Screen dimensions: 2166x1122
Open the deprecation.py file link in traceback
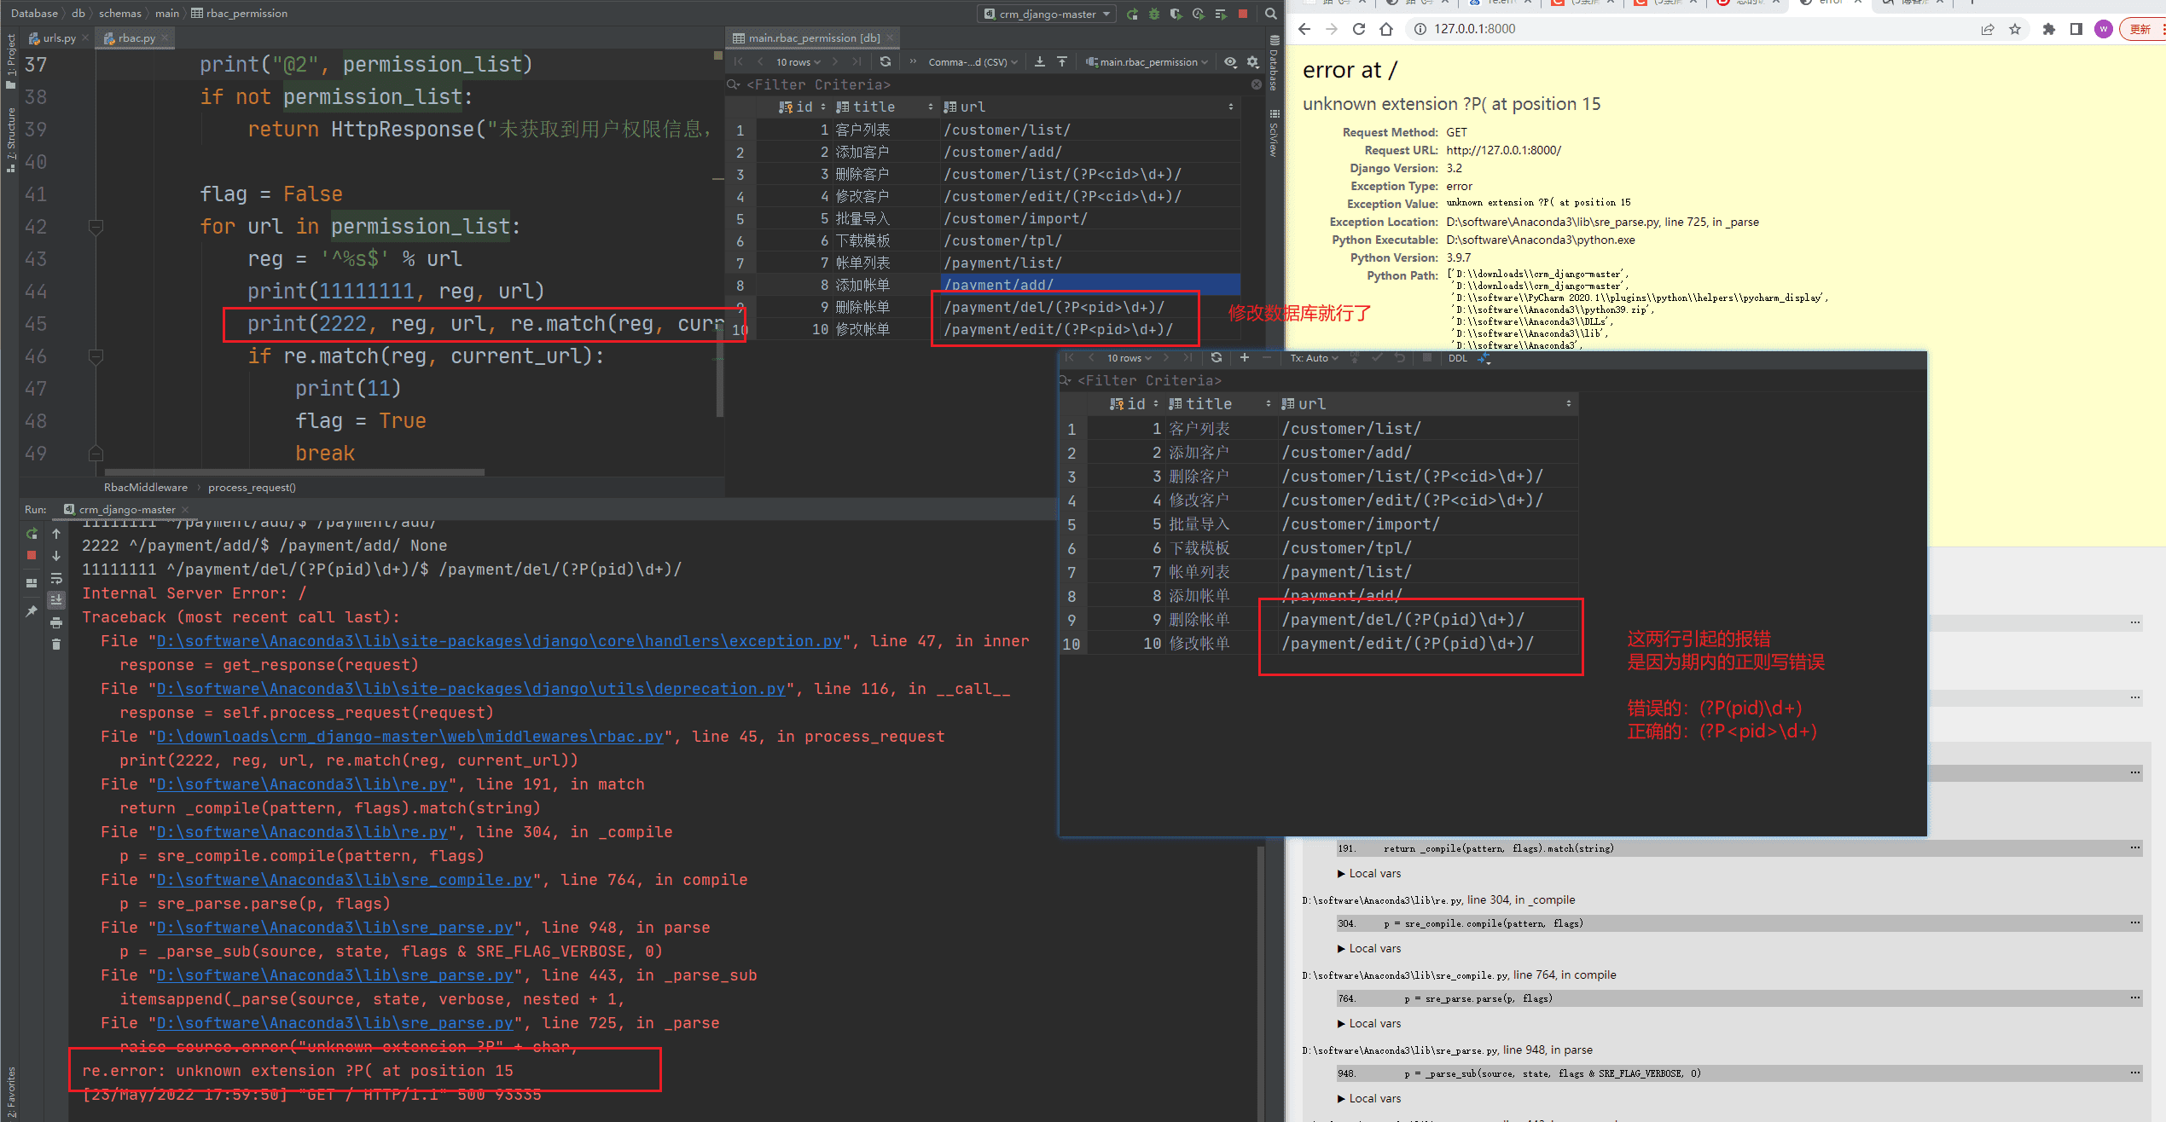tap(470, 688)
